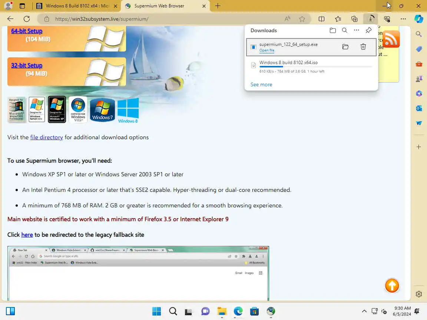View site information lock icon
This screenshot has height=320, width=427.
(x=47, y=19)
